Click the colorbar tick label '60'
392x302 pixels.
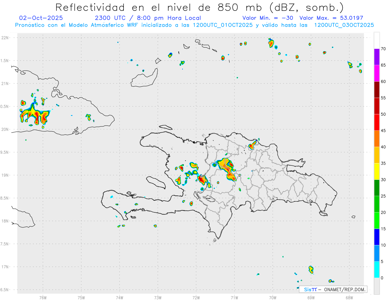point(383,81)
